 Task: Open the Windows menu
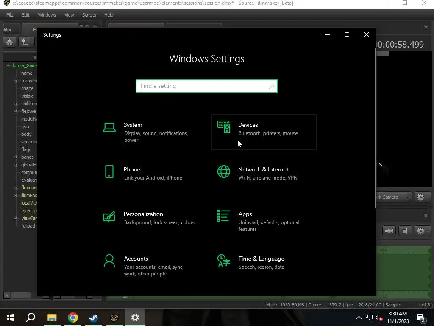point(47,15)
